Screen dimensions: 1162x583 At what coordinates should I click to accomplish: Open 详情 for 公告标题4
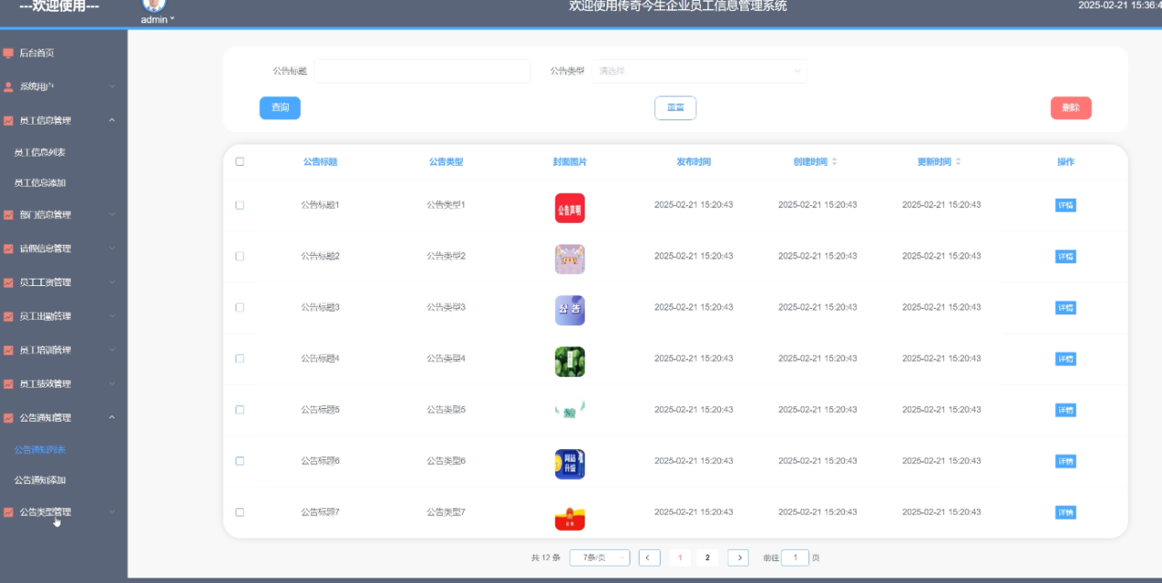(x=1066, y=358)
